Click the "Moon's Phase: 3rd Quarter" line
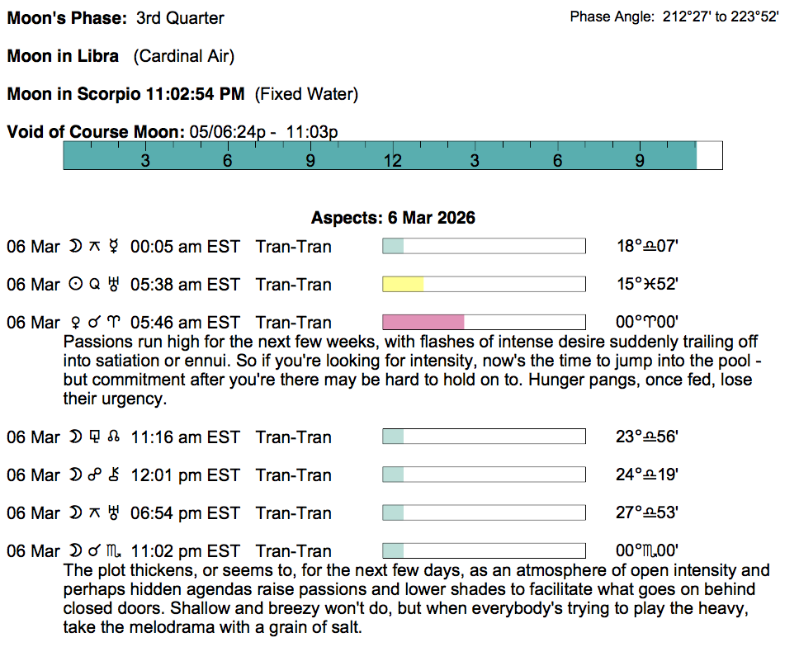Image resolution: width=799 pixels, height=647 pixels. (116, 18)
